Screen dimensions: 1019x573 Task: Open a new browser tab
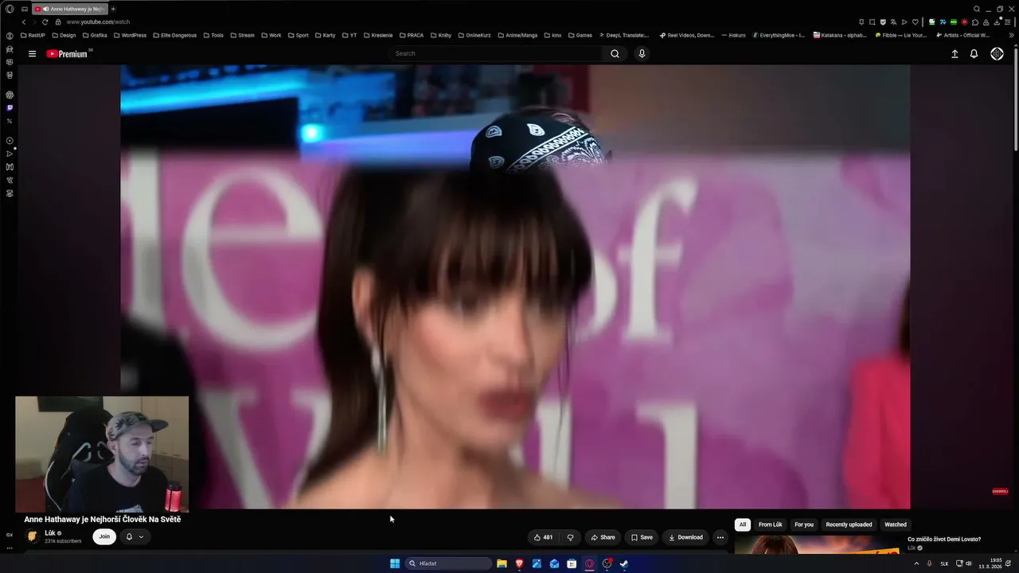point(113,9)
